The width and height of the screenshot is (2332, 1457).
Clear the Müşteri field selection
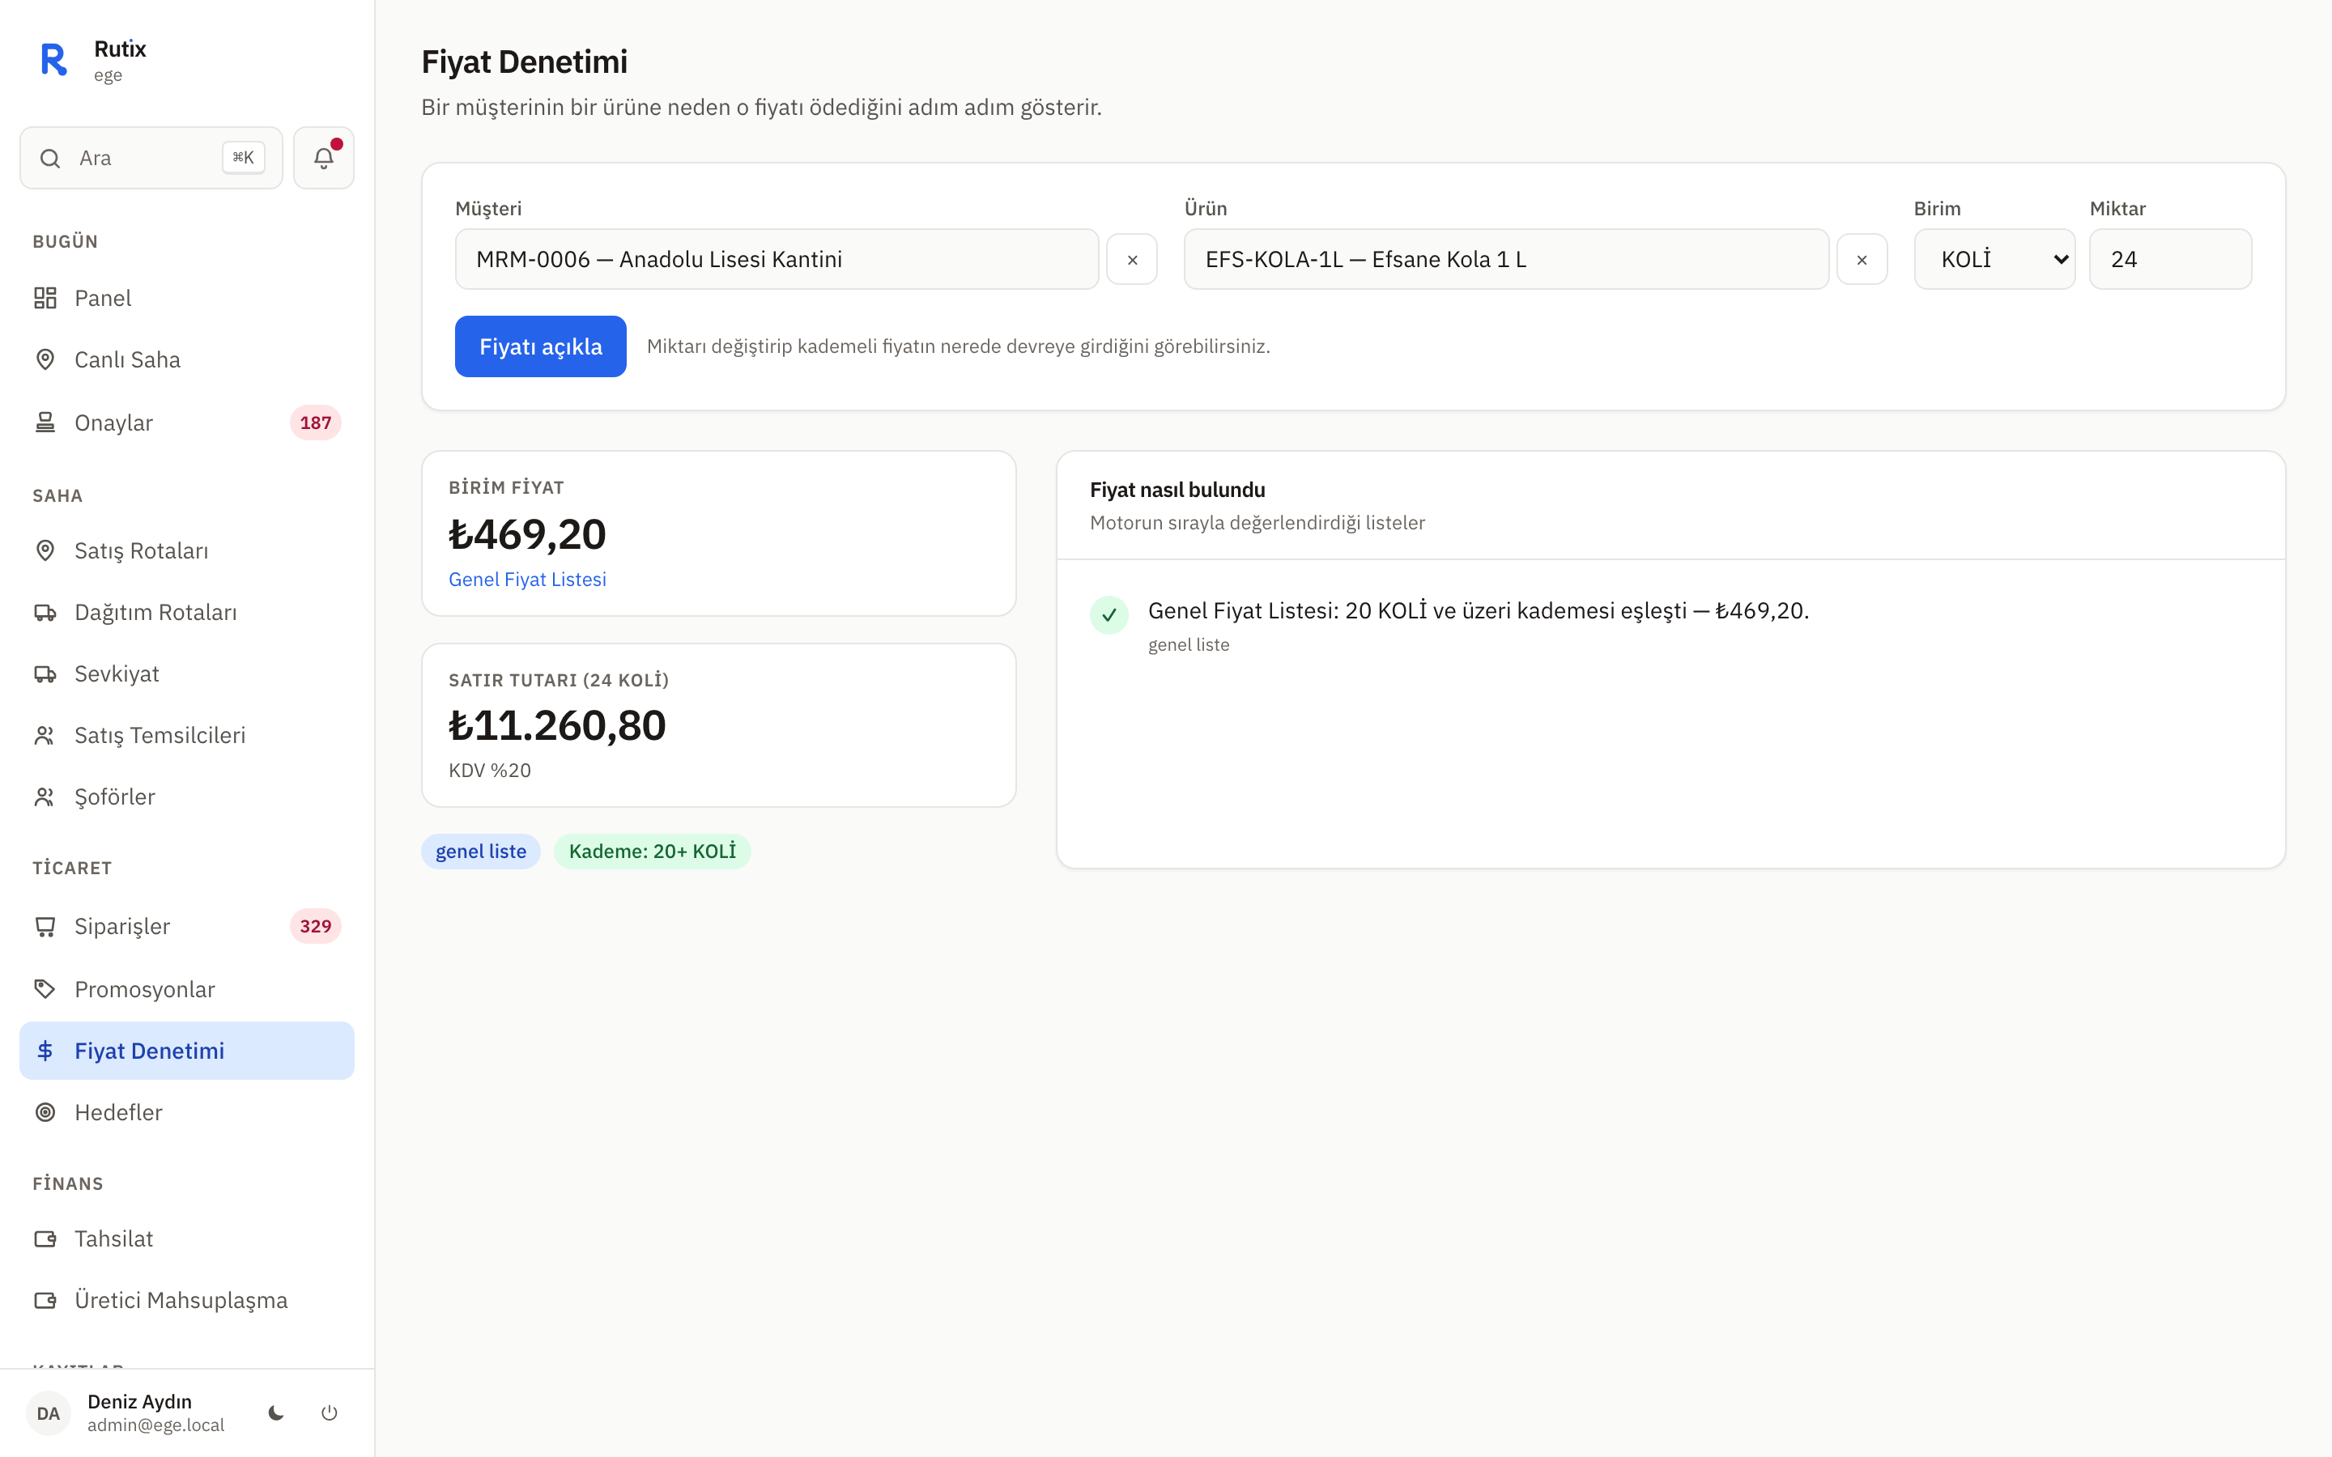coord(1132,259)
